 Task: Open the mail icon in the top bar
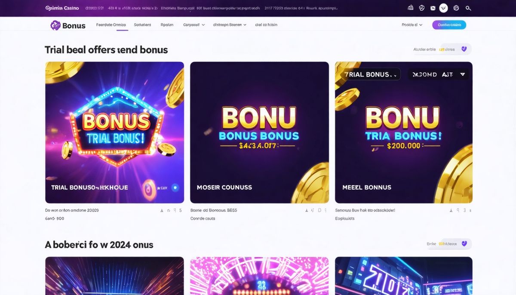[x=433, y=8]
